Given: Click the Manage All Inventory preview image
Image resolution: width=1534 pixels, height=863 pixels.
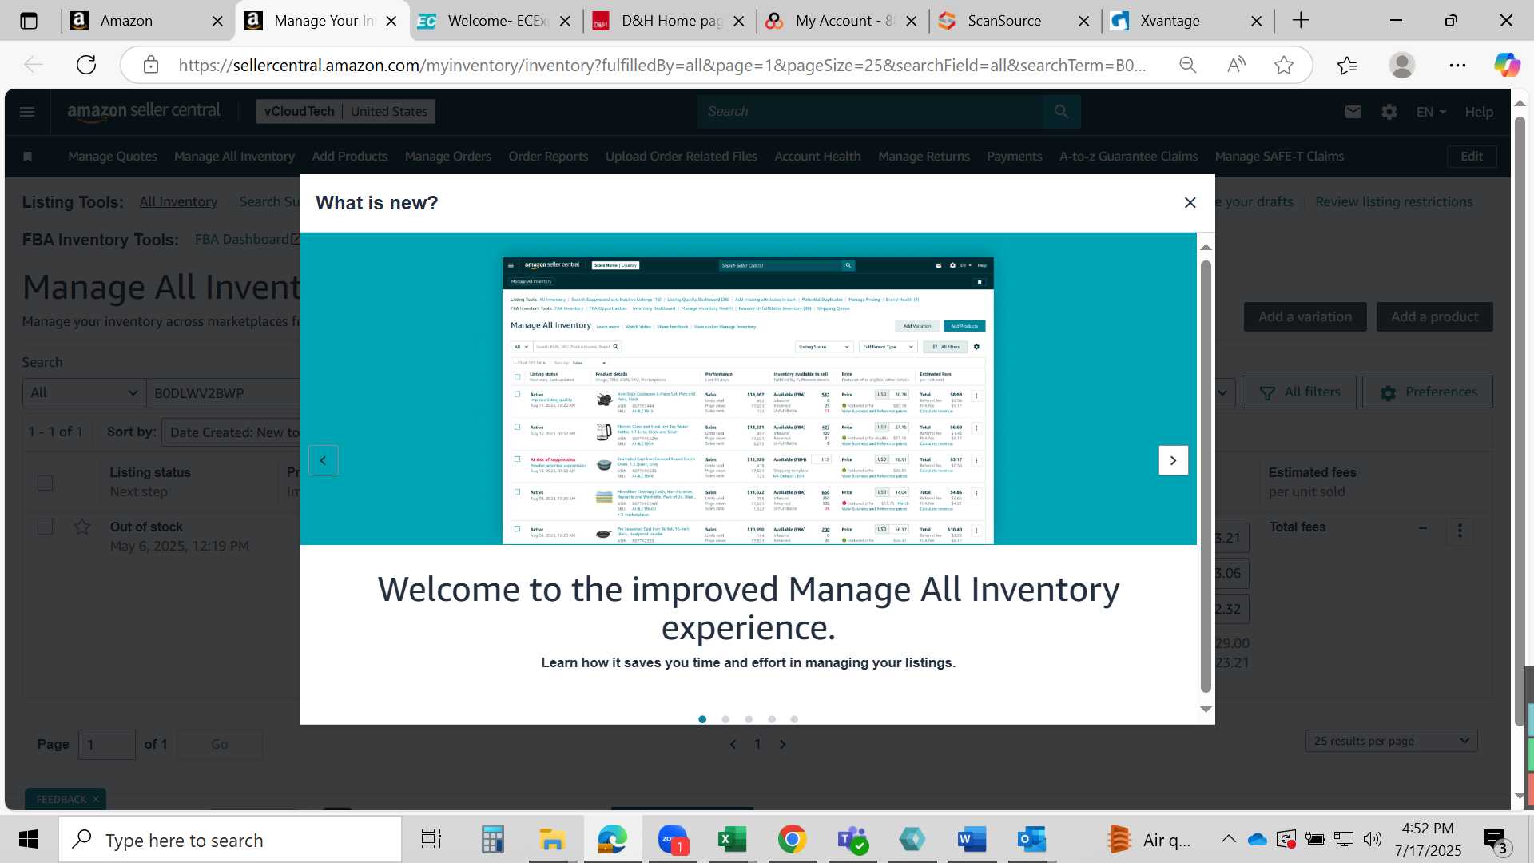Looking at the screenshot, I should (748, 400).
